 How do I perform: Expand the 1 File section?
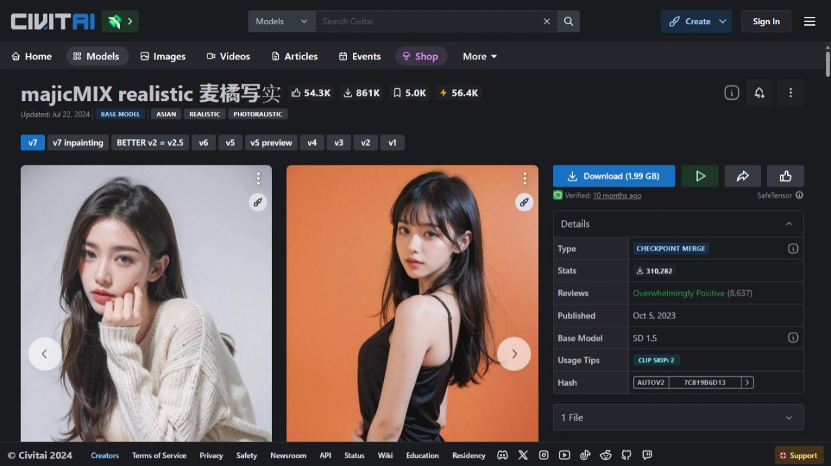677,418
